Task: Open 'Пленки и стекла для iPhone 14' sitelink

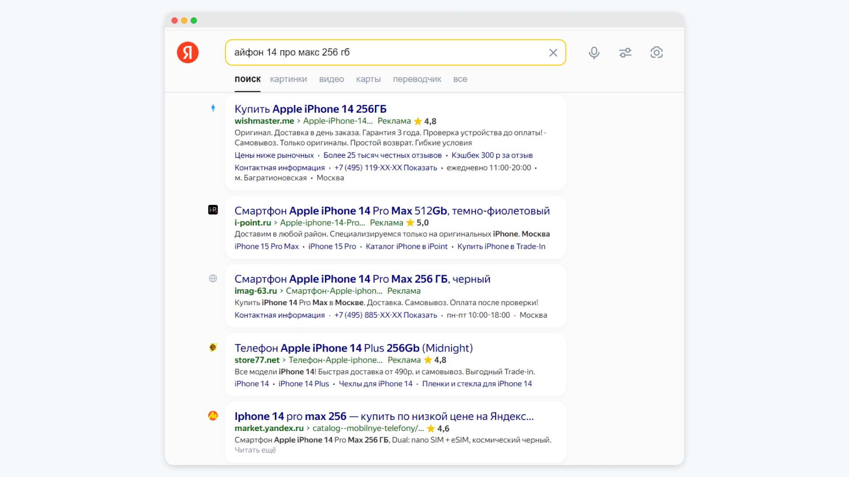Action: point(477,384)
